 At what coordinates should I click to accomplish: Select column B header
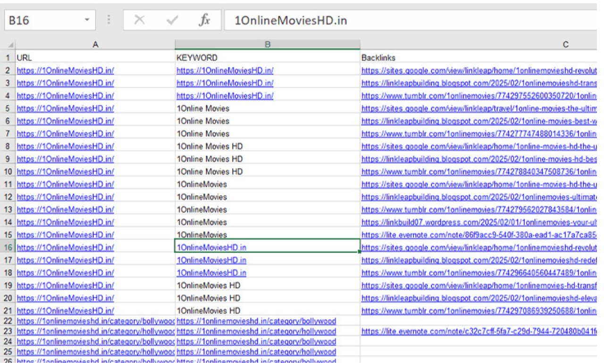pos(267,44)
